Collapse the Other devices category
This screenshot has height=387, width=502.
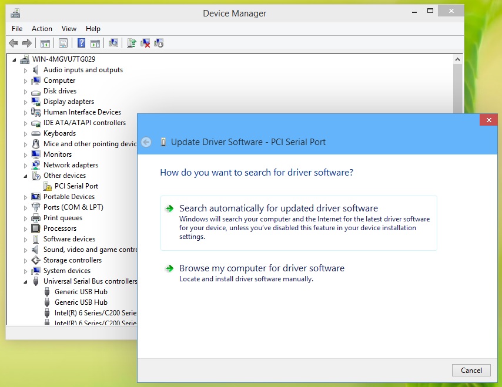(x=25, y=176)
